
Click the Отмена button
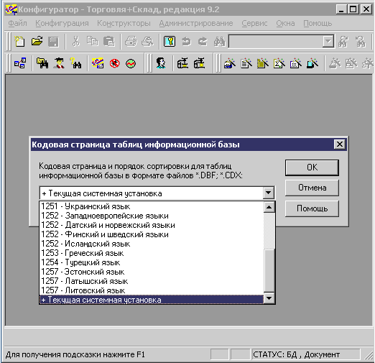(x=312, y=188)
